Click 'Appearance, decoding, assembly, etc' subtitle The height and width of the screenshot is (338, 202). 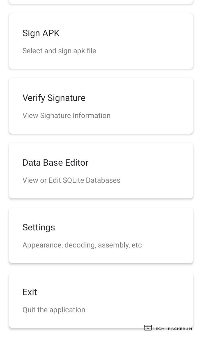click(x=82, y=245)
